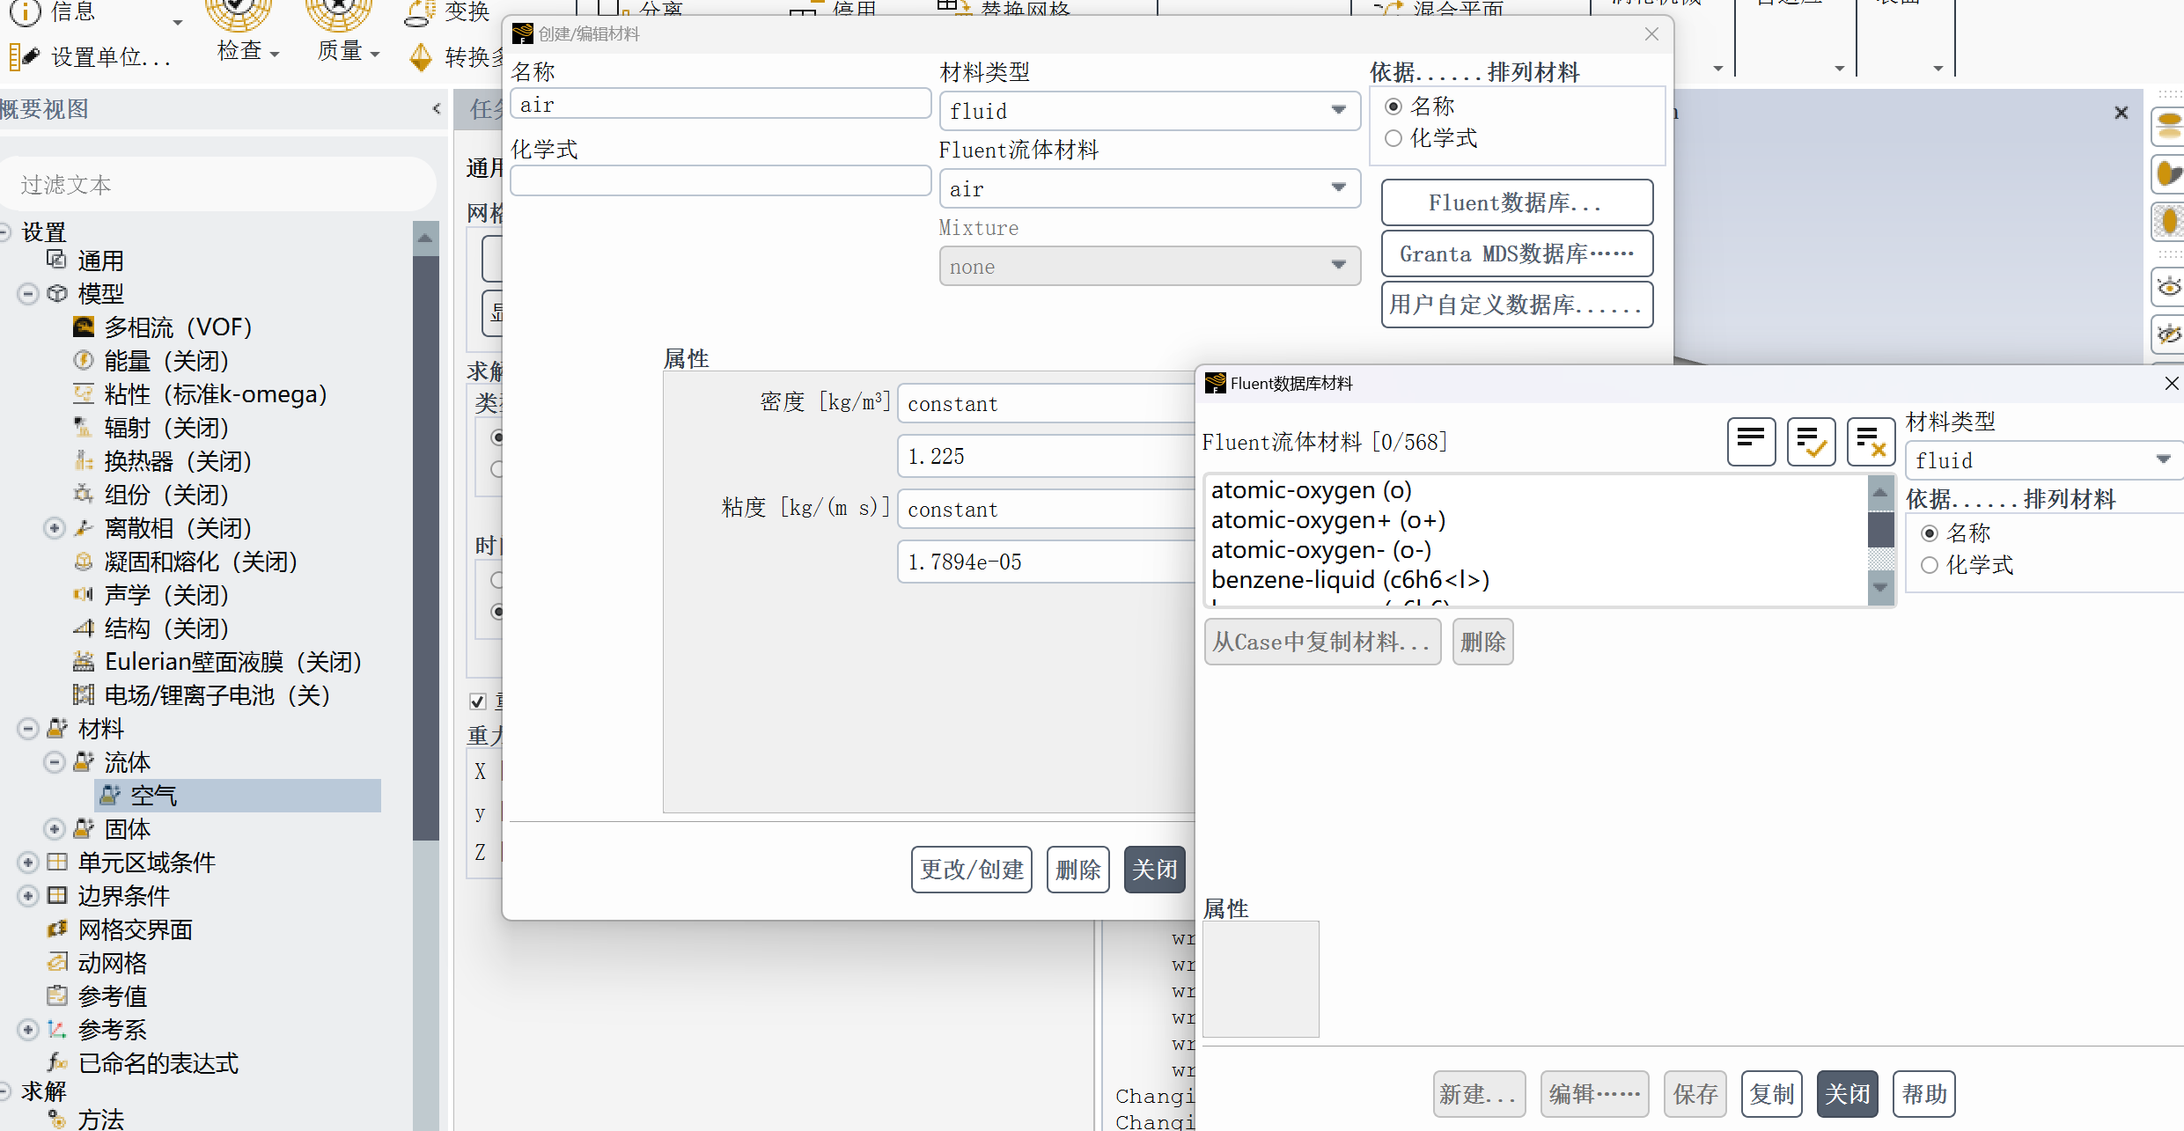Image resolution: width=2184 pixels, height=1131 pixels.
Task: Click the 通用 general settings icon
Action: point(57,261)
